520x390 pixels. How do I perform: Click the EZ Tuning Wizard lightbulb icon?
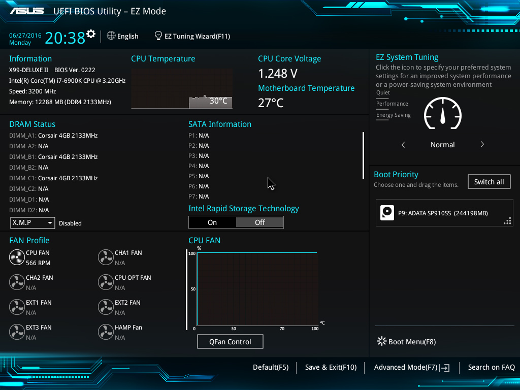158,36
